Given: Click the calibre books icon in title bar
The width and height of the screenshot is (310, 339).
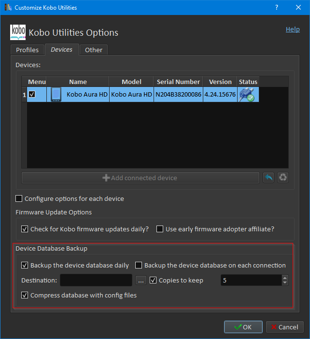Looking at the screenshot, I should coord(8,7).
